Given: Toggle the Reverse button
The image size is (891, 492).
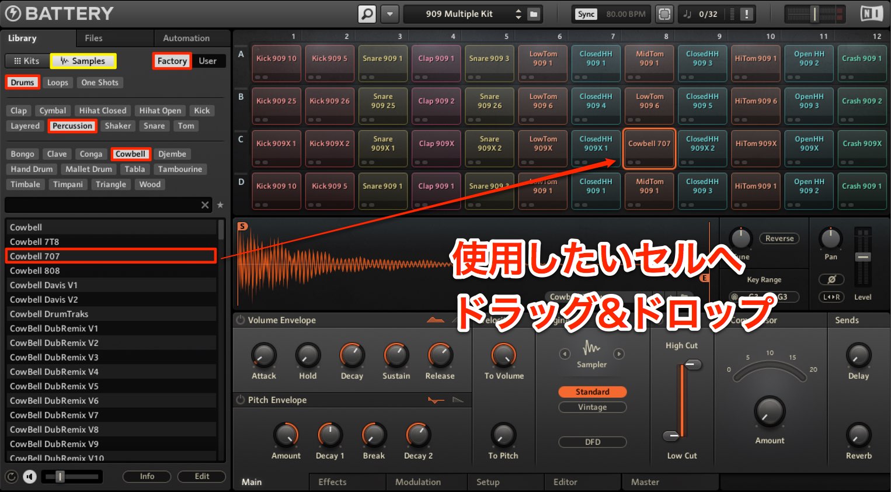Looking at the screenshot, I should 779,238.
